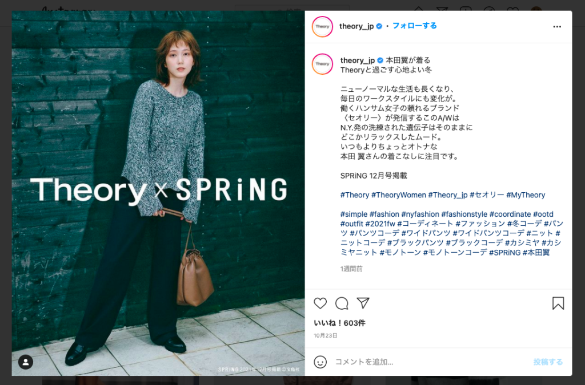This screenshot has width=585, height=385.
Task: Like the post with the heart icon
Action: 320,303
